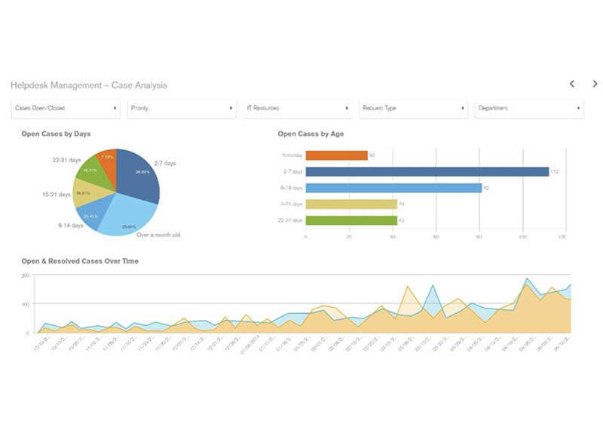This screenshot has height=430, width=603.
Task: Click the Helpdesk Management – Case Analysis title
Action: pyautogui.click(x=89, y=85)
